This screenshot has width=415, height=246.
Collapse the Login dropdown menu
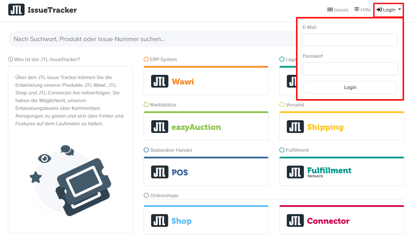[389, 10]
